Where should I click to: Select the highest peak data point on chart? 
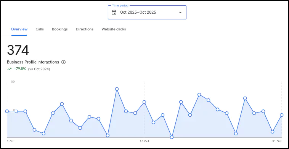pos(117,89)
